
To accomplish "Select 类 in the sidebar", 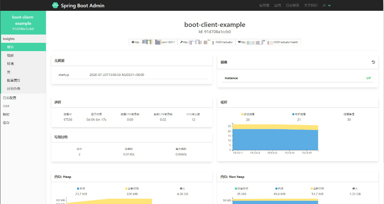I will pos(23,72).
